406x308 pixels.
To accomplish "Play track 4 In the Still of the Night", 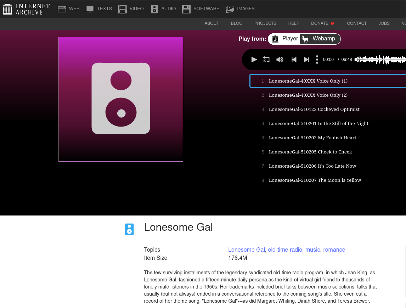I will pos(328,124).
